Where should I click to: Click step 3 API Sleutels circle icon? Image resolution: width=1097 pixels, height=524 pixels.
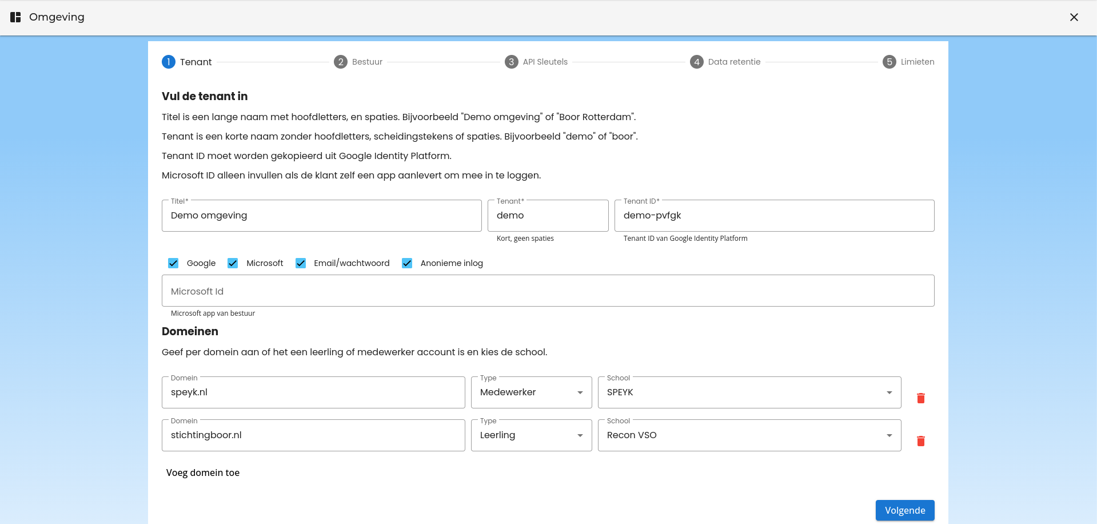(x=511, y=62)
